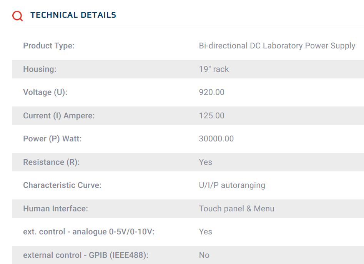
Task: Click the Voltage (U) label
Action: click(45, 92)
